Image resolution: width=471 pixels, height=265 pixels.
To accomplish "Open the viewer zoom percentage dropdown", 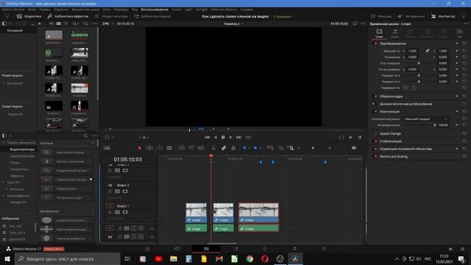I will [x=108, y=24].
